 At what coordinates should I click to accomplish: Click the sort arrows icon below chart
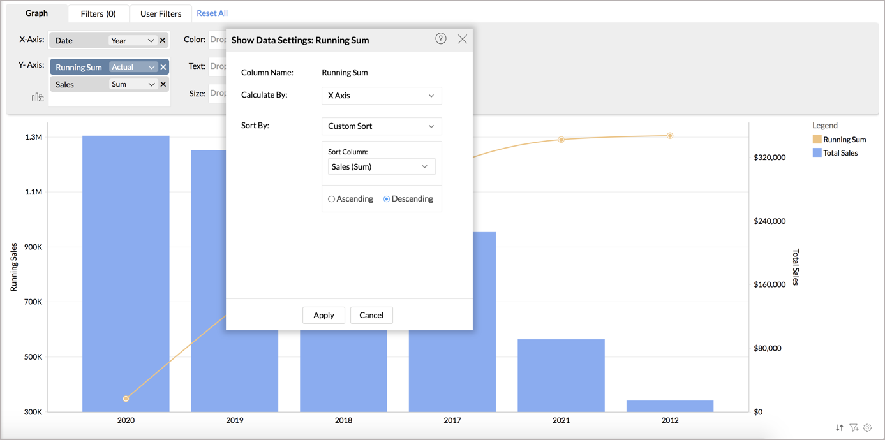coord(839,428)
